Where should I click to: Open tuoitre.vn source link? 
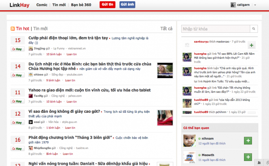[82, 148]
